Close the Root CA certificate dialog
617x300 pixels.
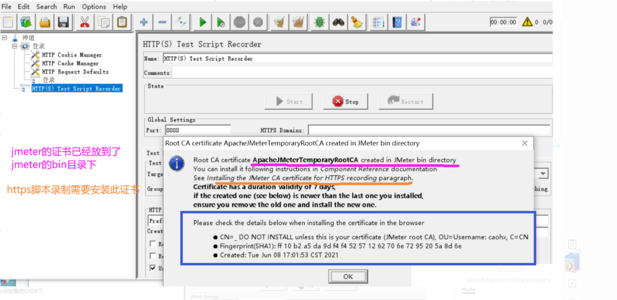525,143
